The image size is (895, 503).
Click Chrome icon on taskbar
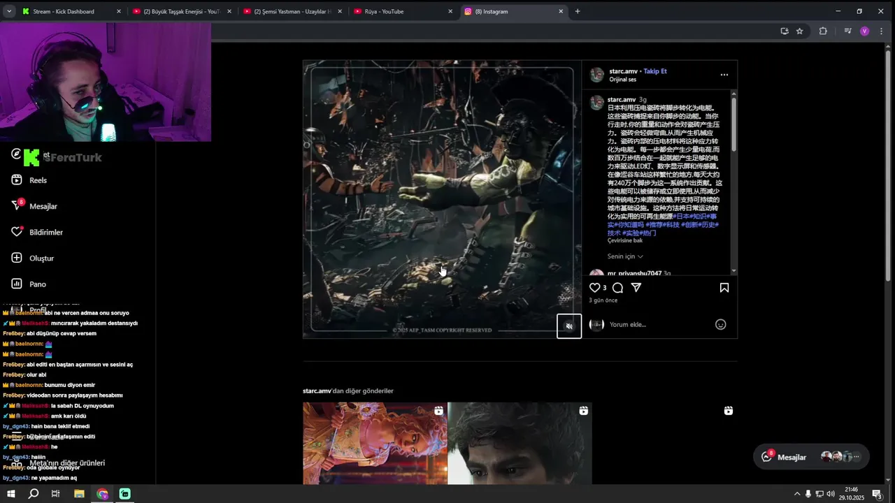[x=102, y=494]
